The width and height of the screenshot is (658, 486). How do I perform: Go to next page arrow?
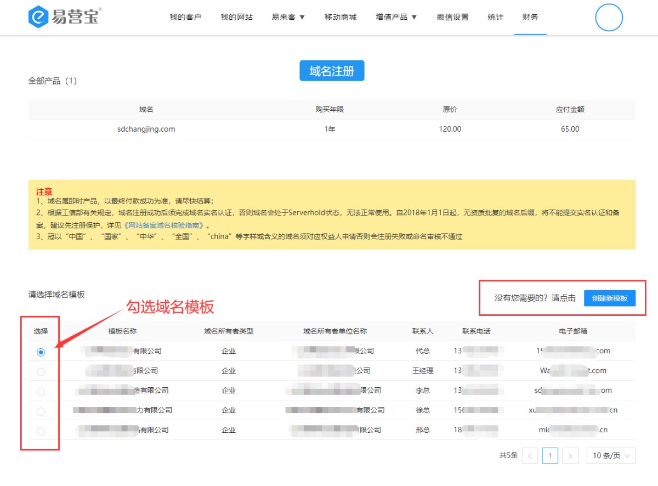click(570, 456)
